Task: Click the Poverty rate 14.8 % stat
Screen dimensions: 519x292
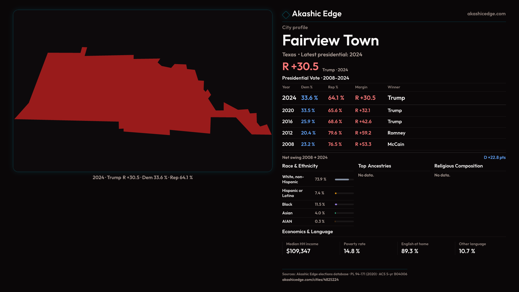Action: 351,251
